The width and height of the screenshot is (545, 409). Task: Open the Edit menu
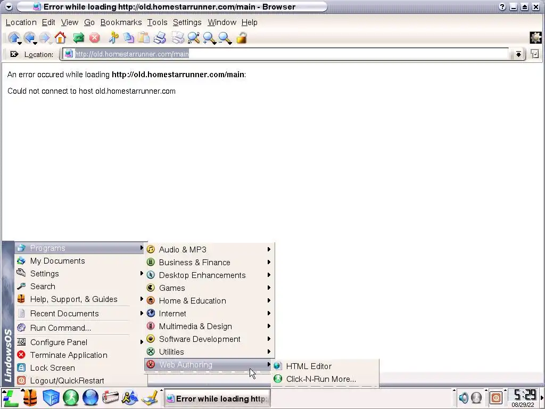(x=48, y=22)
